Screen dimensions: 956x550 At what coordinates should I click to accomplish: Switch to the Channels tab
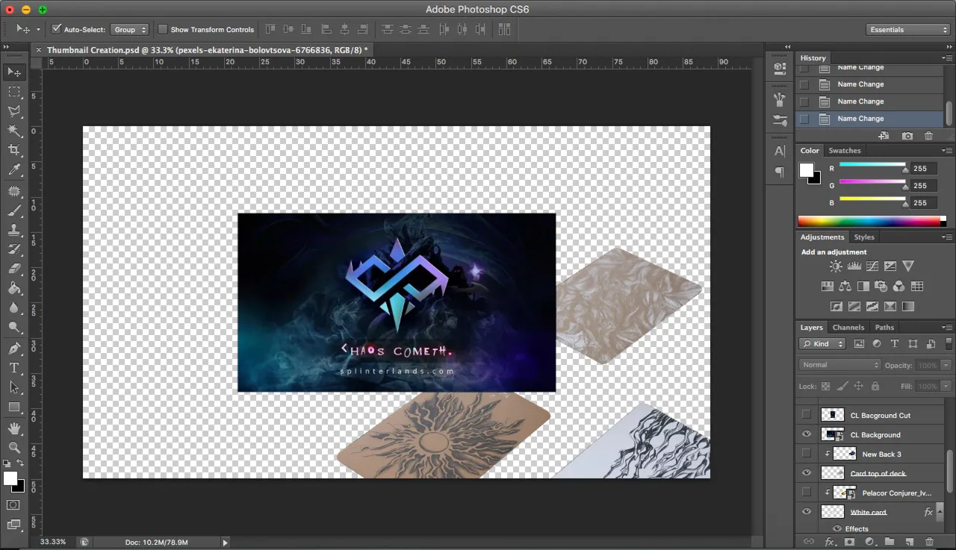(848, 328)
